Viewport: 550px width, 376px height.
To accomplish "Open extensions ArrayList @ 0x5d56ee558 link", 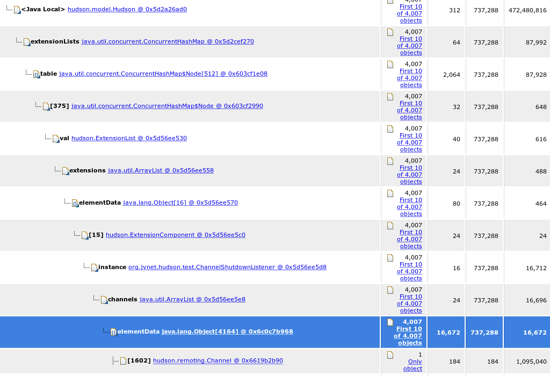I will tap(161, 170).
